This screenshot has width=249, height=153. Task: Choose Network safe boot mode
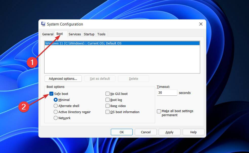pyautogui.click(x=56, y=118)
